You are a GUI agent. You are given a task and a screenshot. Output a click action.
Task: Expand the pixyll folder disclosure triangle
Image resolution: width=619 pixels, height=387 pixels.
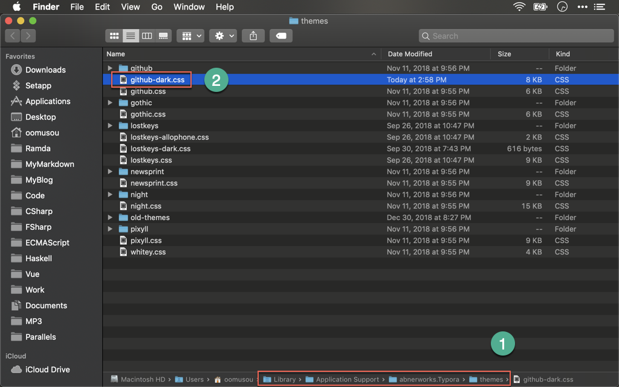pos(110,229)
